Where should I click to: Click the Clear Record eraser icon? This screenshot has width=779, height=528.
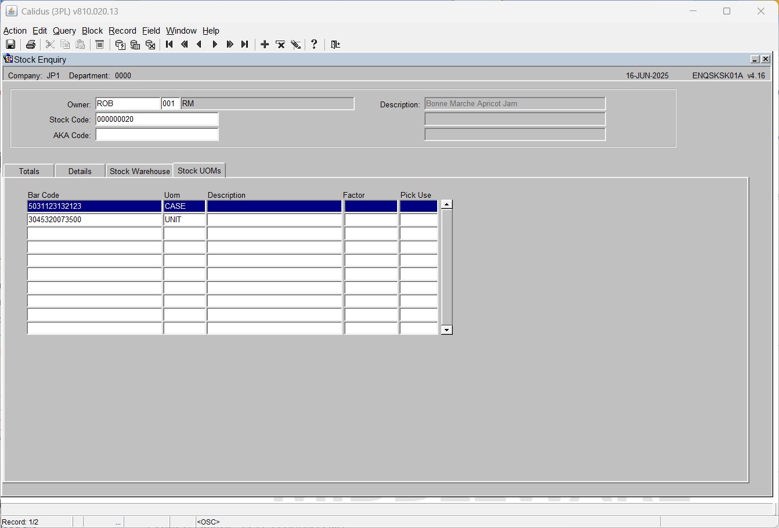(295, 45)
